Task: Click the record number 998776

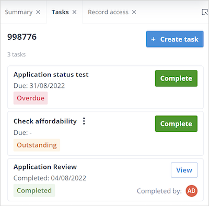Action: pyautogui.click(x=22, y=37)
